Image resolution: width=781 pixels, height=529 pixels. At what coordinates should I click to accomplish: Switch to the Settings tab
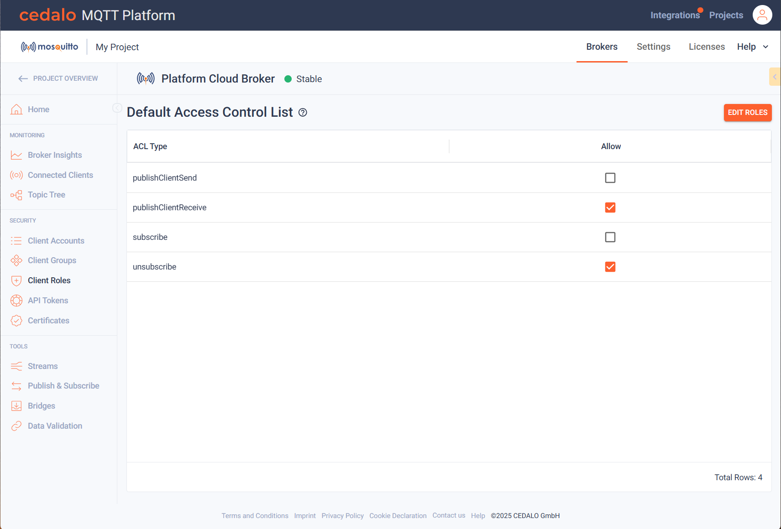pyautogui.click(x=653, y=47)
